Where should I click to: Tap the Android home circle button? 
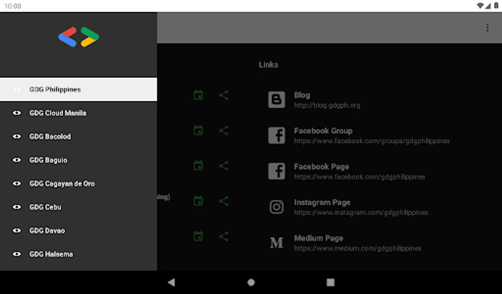(251, 282)
